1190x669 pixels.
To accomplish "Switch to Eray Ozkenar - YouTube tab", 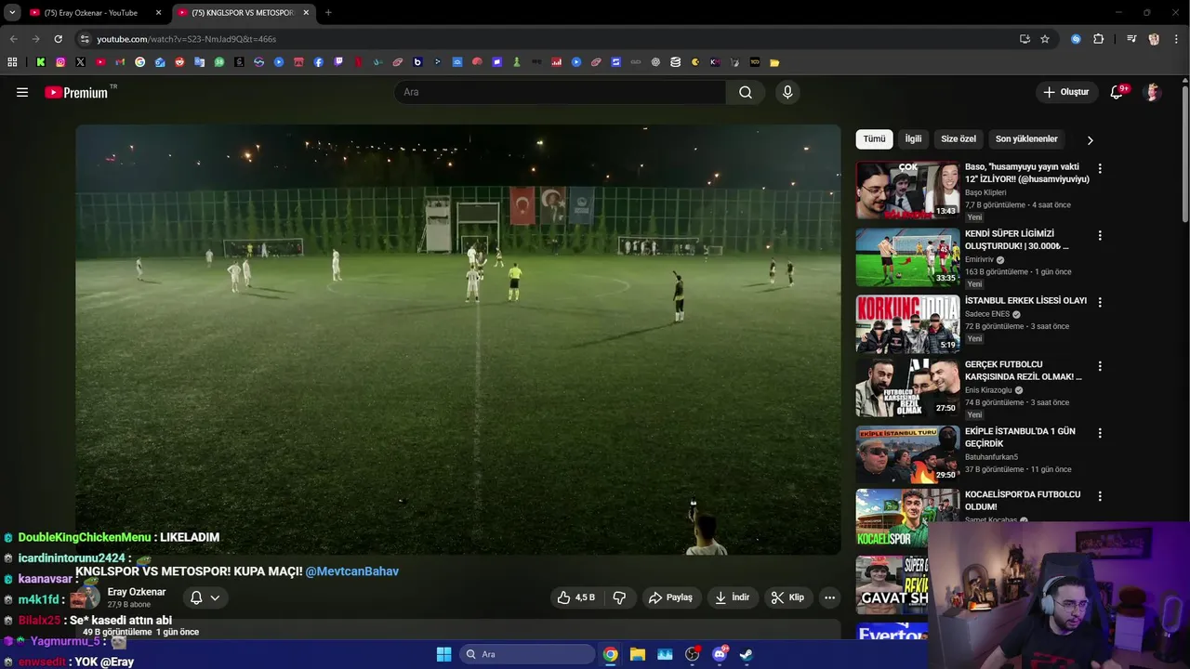I will tap(95, 13).
